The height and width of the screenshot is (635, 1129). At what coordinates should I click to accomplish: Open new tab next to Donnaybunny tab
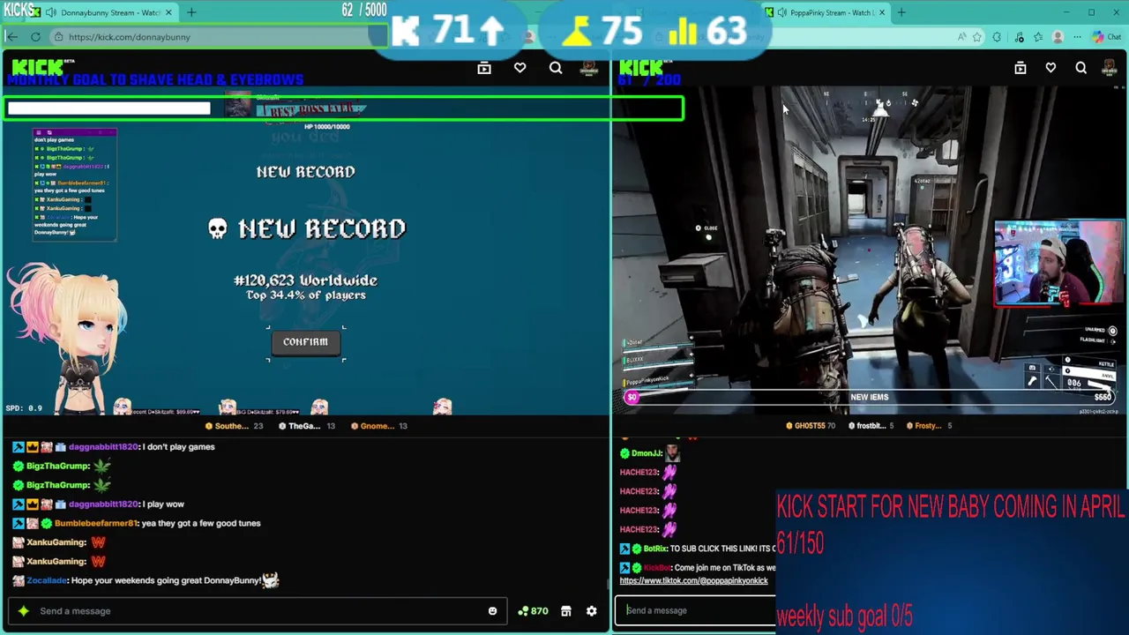191,12
